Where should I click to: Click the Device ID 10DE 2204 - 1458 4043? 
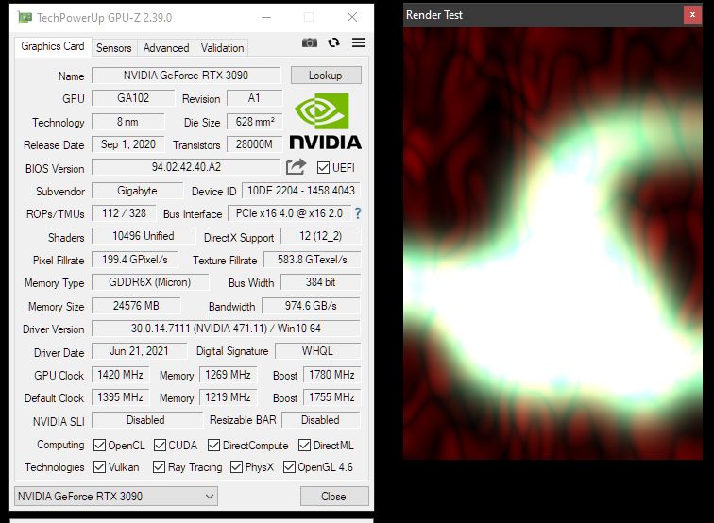(x=301, y=191)
